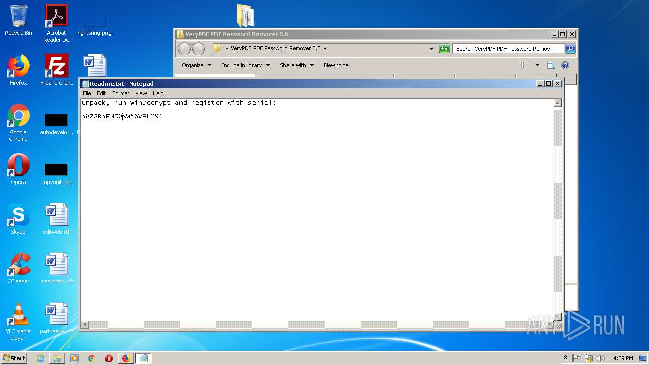Open Explorer help question mark icon

click(x=565, y=65)
